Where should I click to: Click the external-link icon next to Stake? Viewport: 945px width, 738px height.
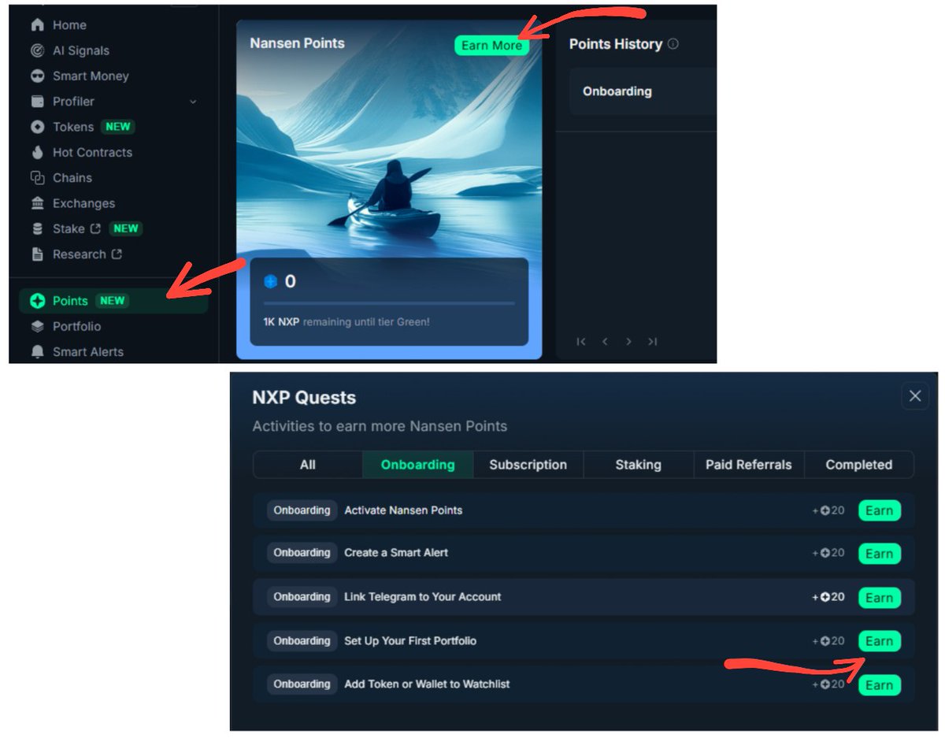point(95,229)
